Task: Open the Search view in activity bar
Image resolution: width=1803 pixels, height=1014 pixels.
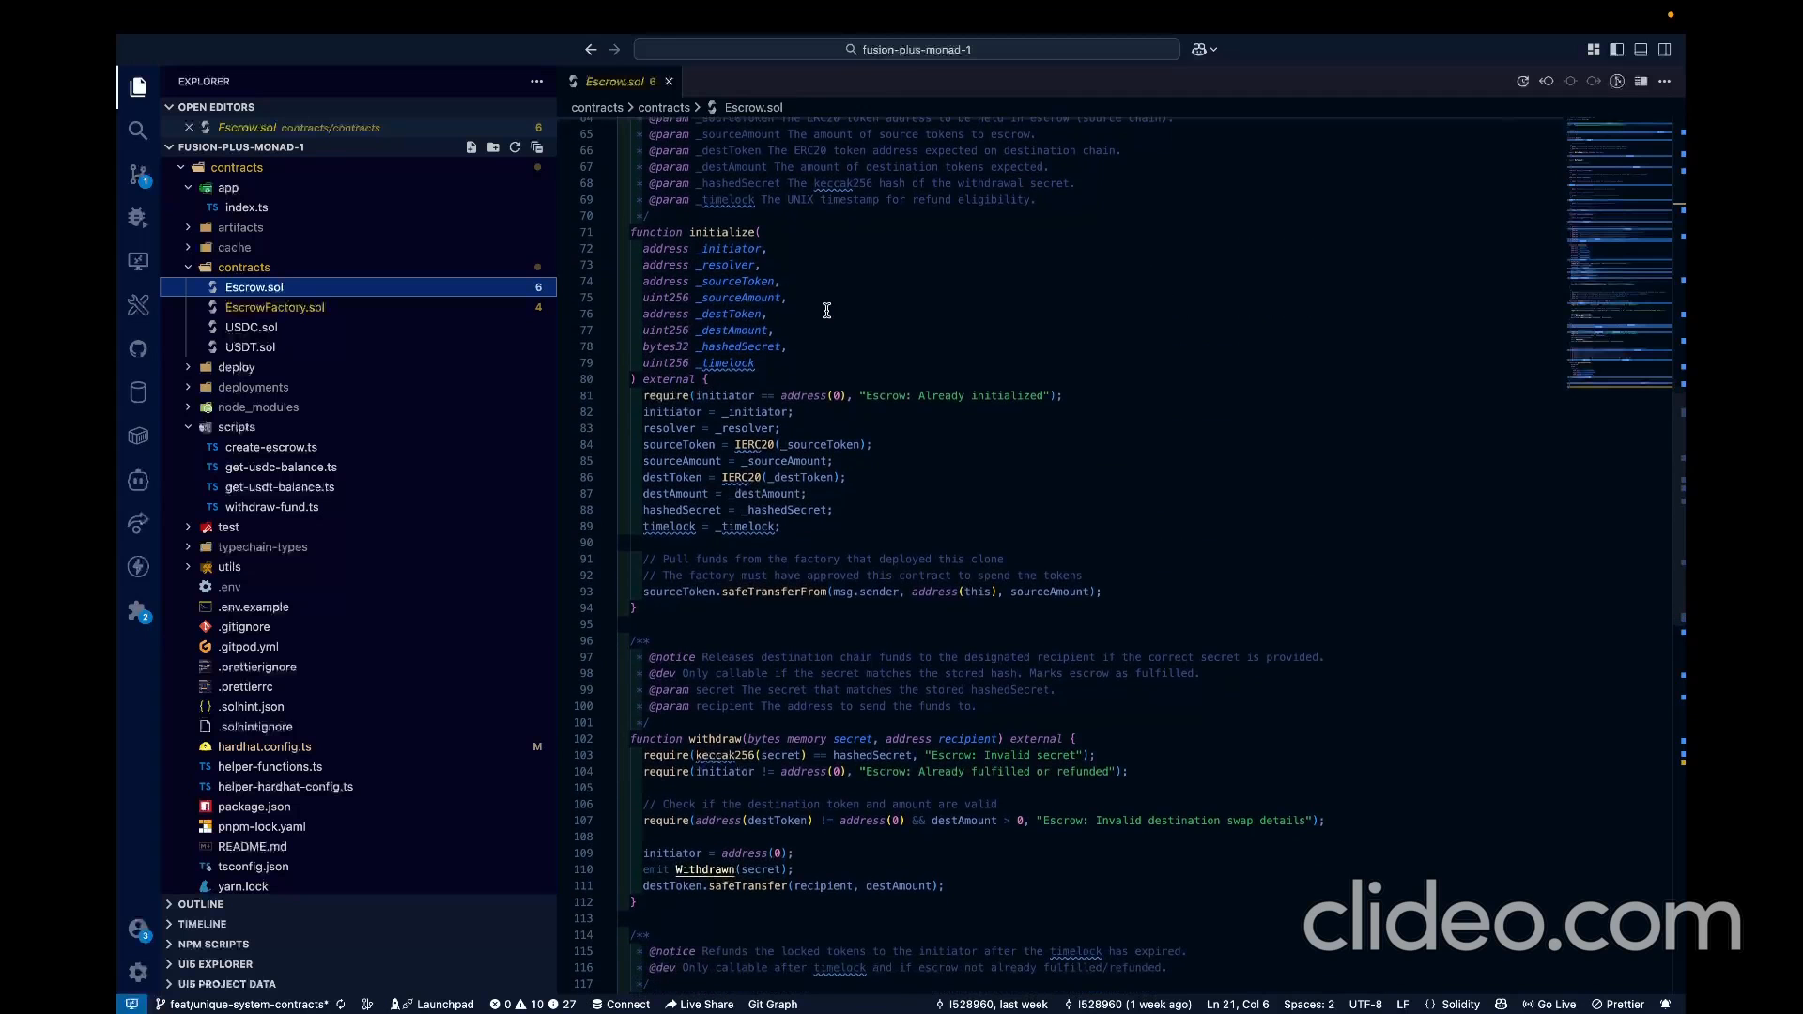Action: [138, 131]
